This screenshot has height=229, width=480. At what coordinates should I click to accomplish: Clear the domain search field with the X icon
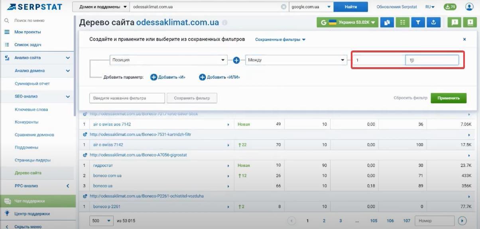[283, 7]
